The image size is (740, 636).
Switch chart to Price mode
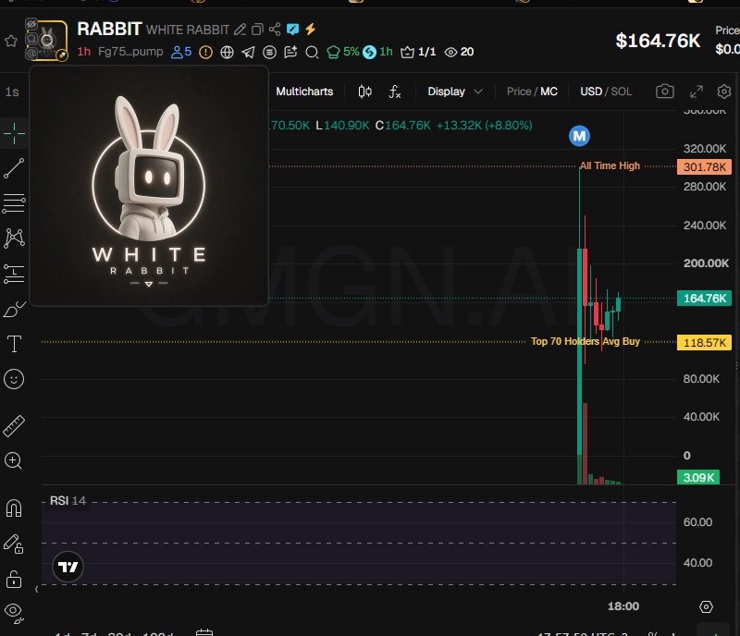click(519, 92)
